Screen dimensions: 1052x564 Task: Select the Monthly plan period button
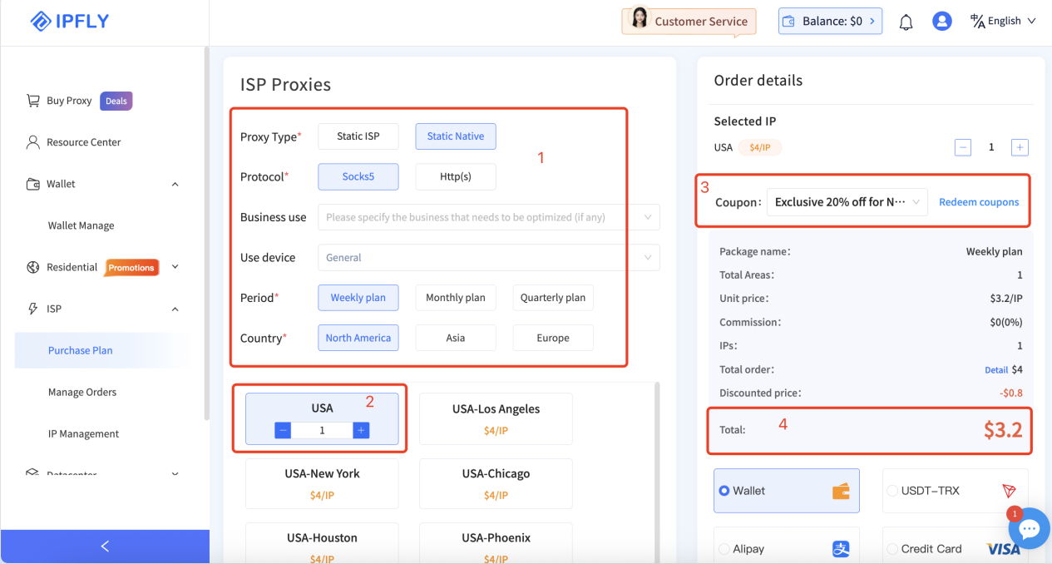[456, 298]
